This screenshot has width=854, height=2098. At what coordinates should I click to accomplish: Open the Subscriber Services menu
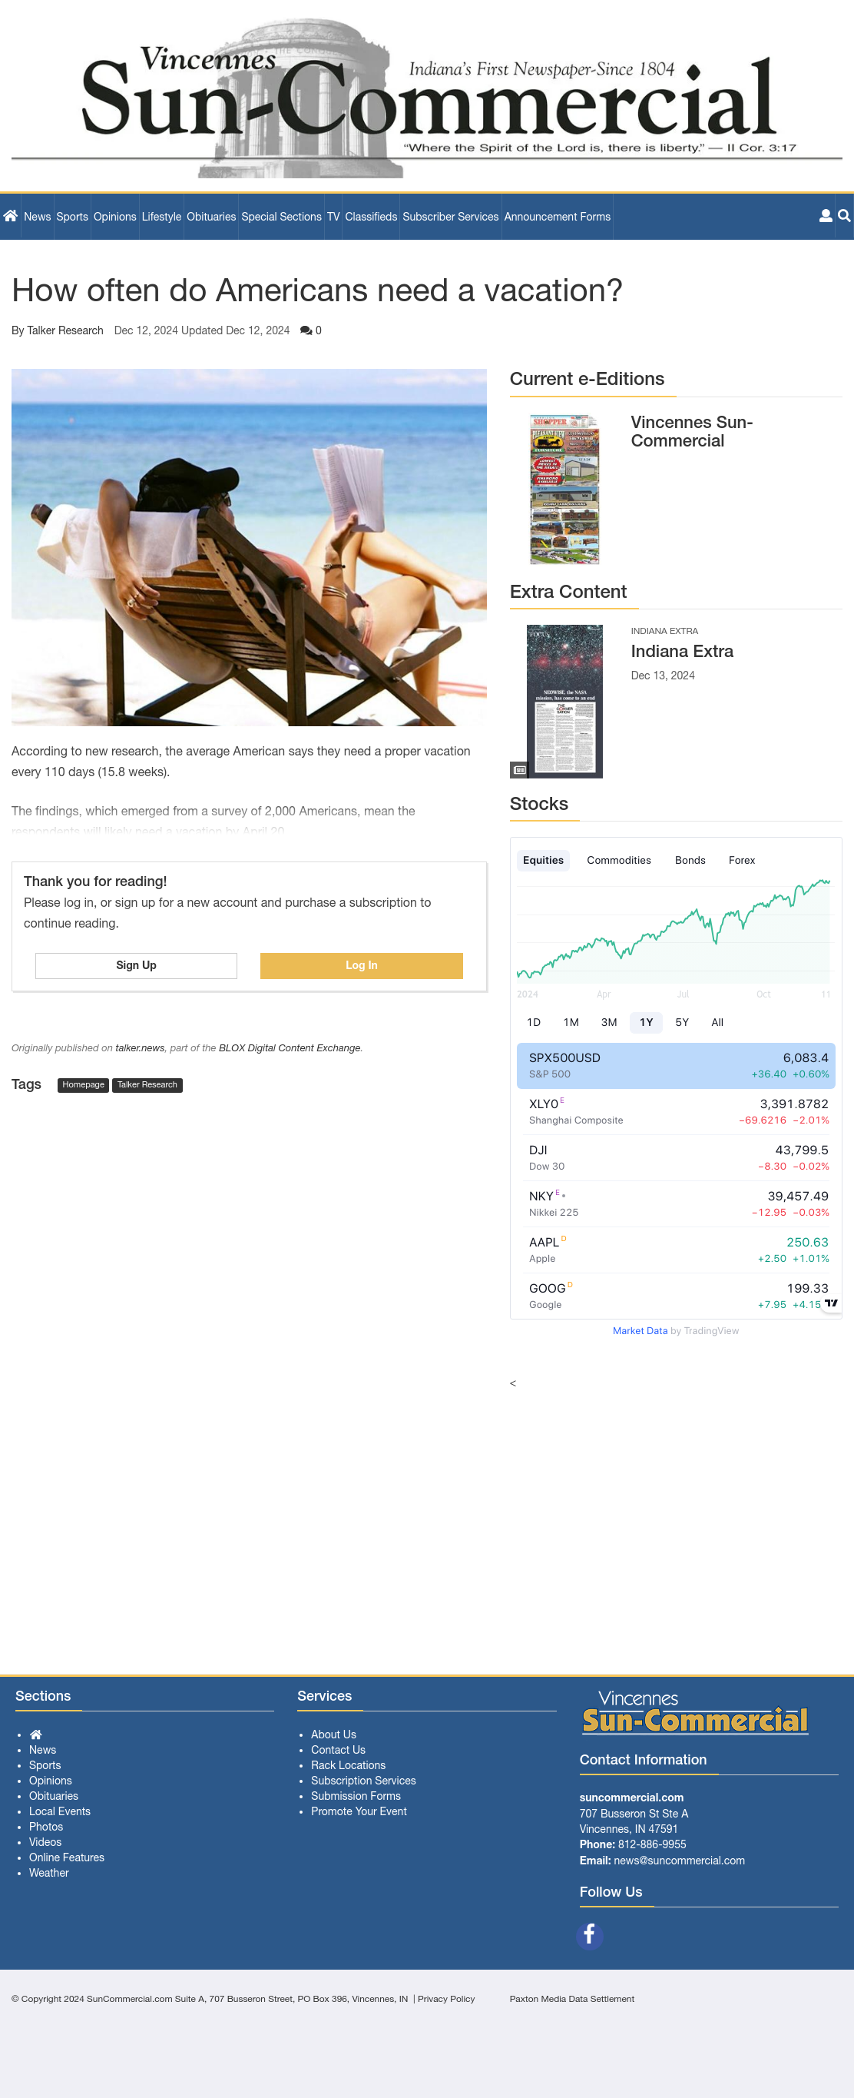450,217
